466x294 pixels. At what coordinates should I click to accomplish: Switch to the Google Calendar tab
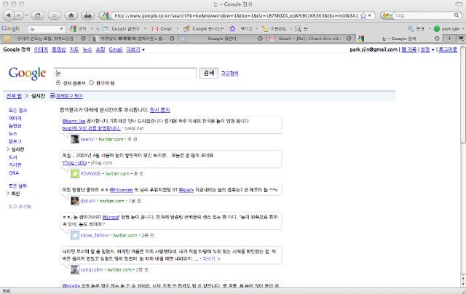click(221, 39)
